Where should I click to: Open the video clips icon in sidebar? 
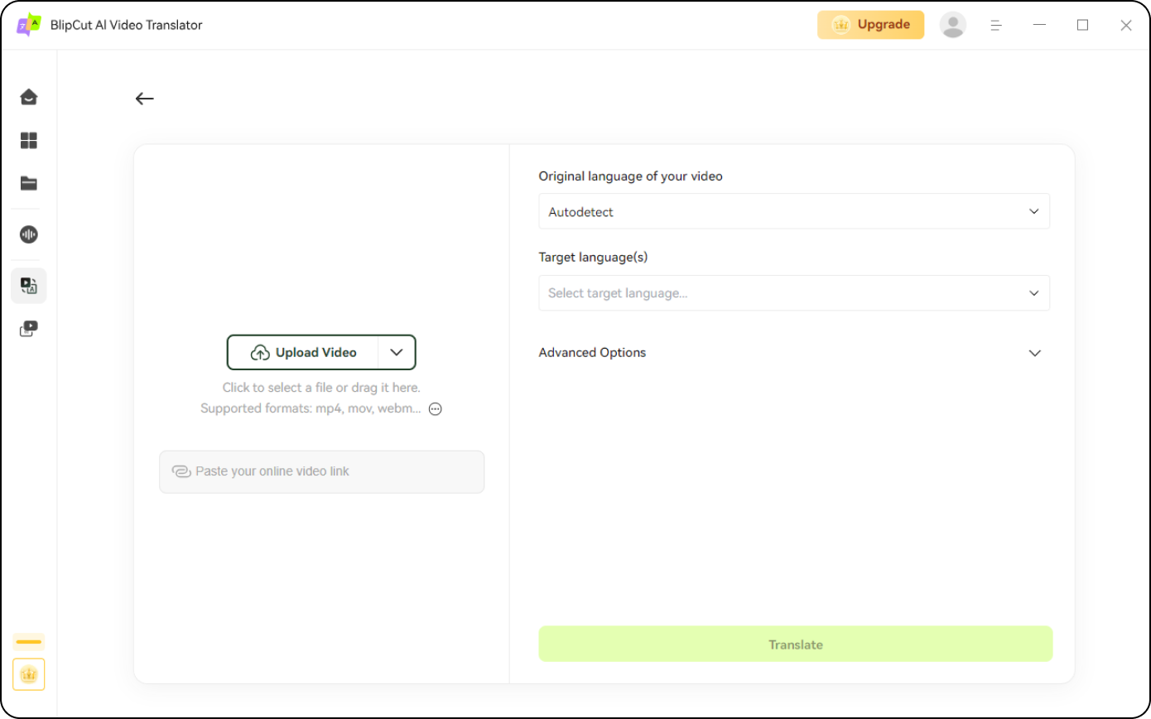(x=29, y=329)
